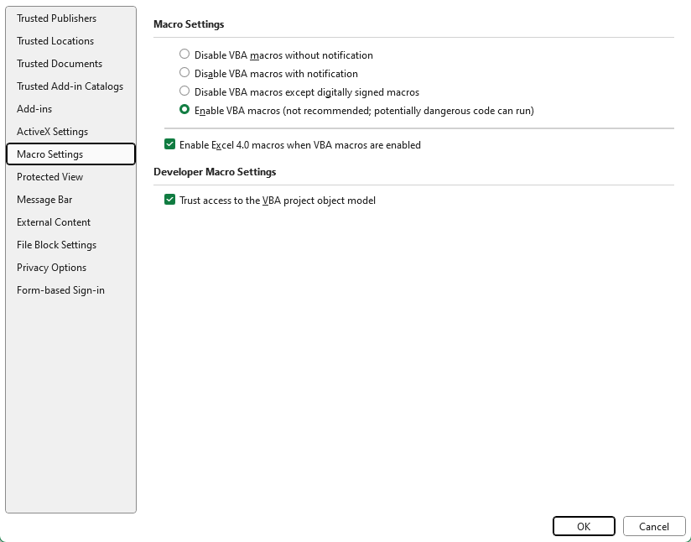Open File Block Settings
Viewport: 691px width, 542px height.
(x=56, y=245)
